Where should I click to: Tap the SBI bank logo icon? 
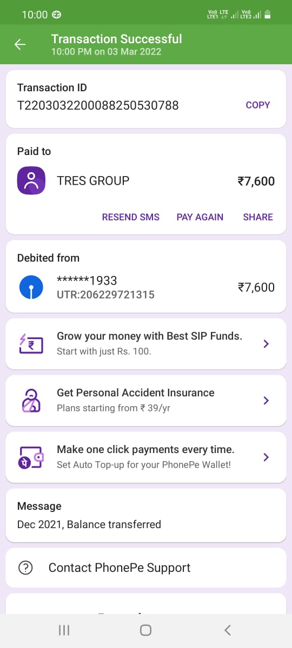click(x=31, y=287)
